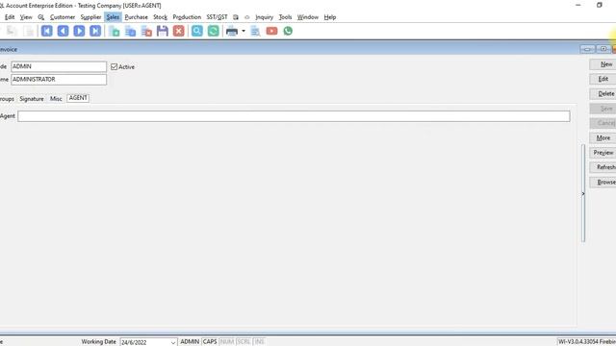Click the delete document toolbar icon
616x346 pixels.
tap(146, 31)
